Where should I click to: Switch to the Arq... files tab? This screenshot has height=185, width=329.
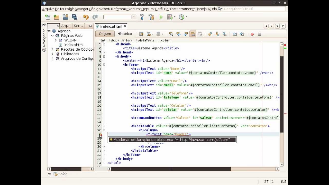[x=66, y=26]
